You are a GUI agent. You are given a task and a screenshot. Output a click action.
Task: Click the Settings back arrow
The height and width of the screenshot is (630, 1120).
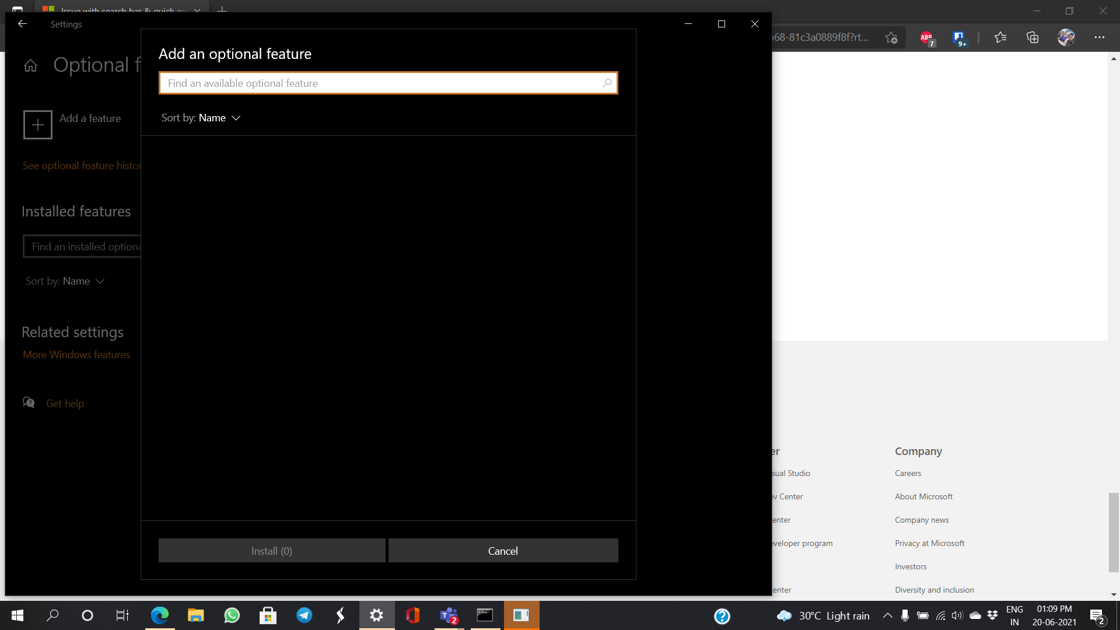[x=22, y=24]
